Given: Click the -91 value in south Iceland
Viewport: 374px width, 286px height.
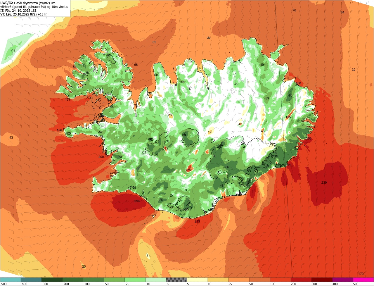Looking at the screenshot, I should (222, 185).
